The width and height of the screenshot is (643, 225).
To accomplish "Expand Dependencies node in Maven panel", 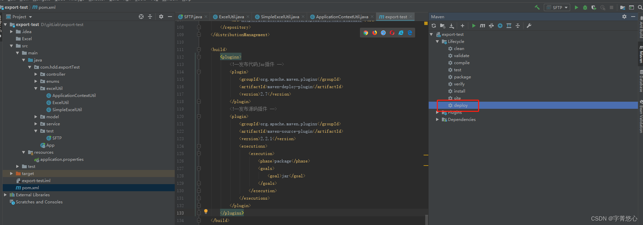I will tap(437, 119).
